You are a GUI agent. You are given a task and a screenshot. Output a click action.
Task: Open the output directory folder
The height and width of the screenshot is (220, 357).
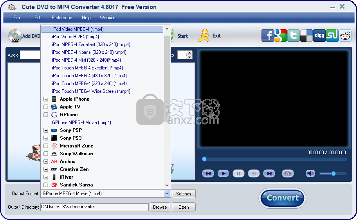point(184,207)
